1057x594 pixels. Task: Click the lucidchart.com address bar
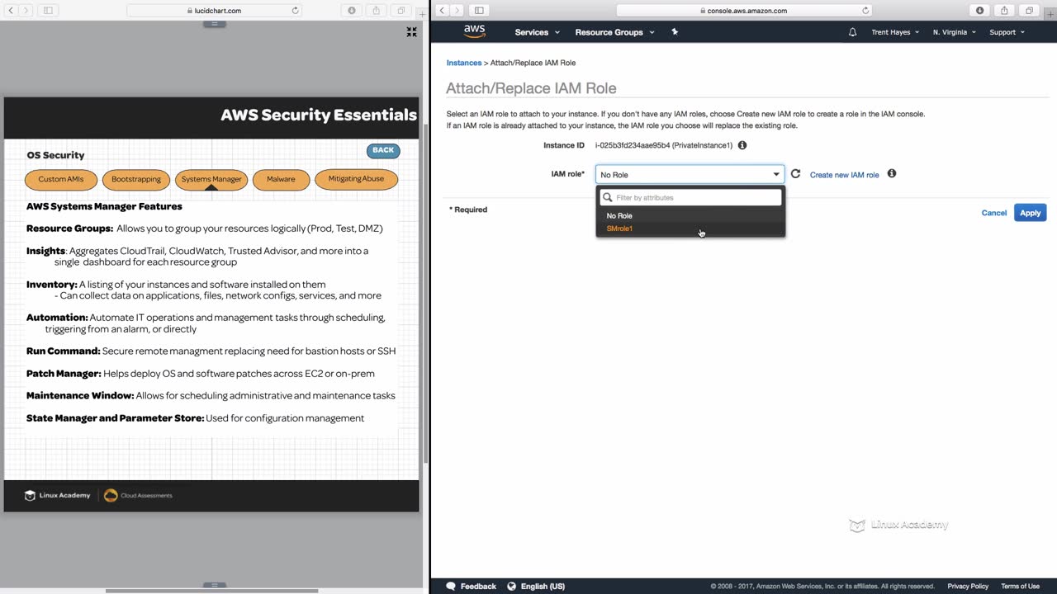[214, 11]
